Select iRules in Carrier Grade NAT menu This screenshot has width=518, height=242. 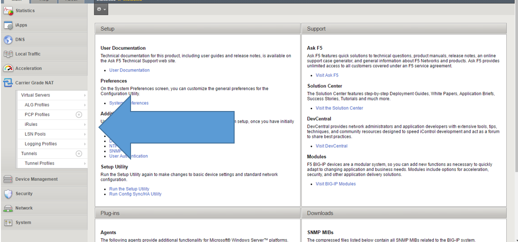(31, 124)
